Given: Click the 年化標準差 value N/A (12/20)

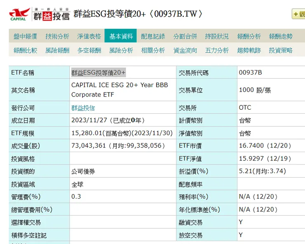Looking at the screenshot, I should [x=258, y=209].
